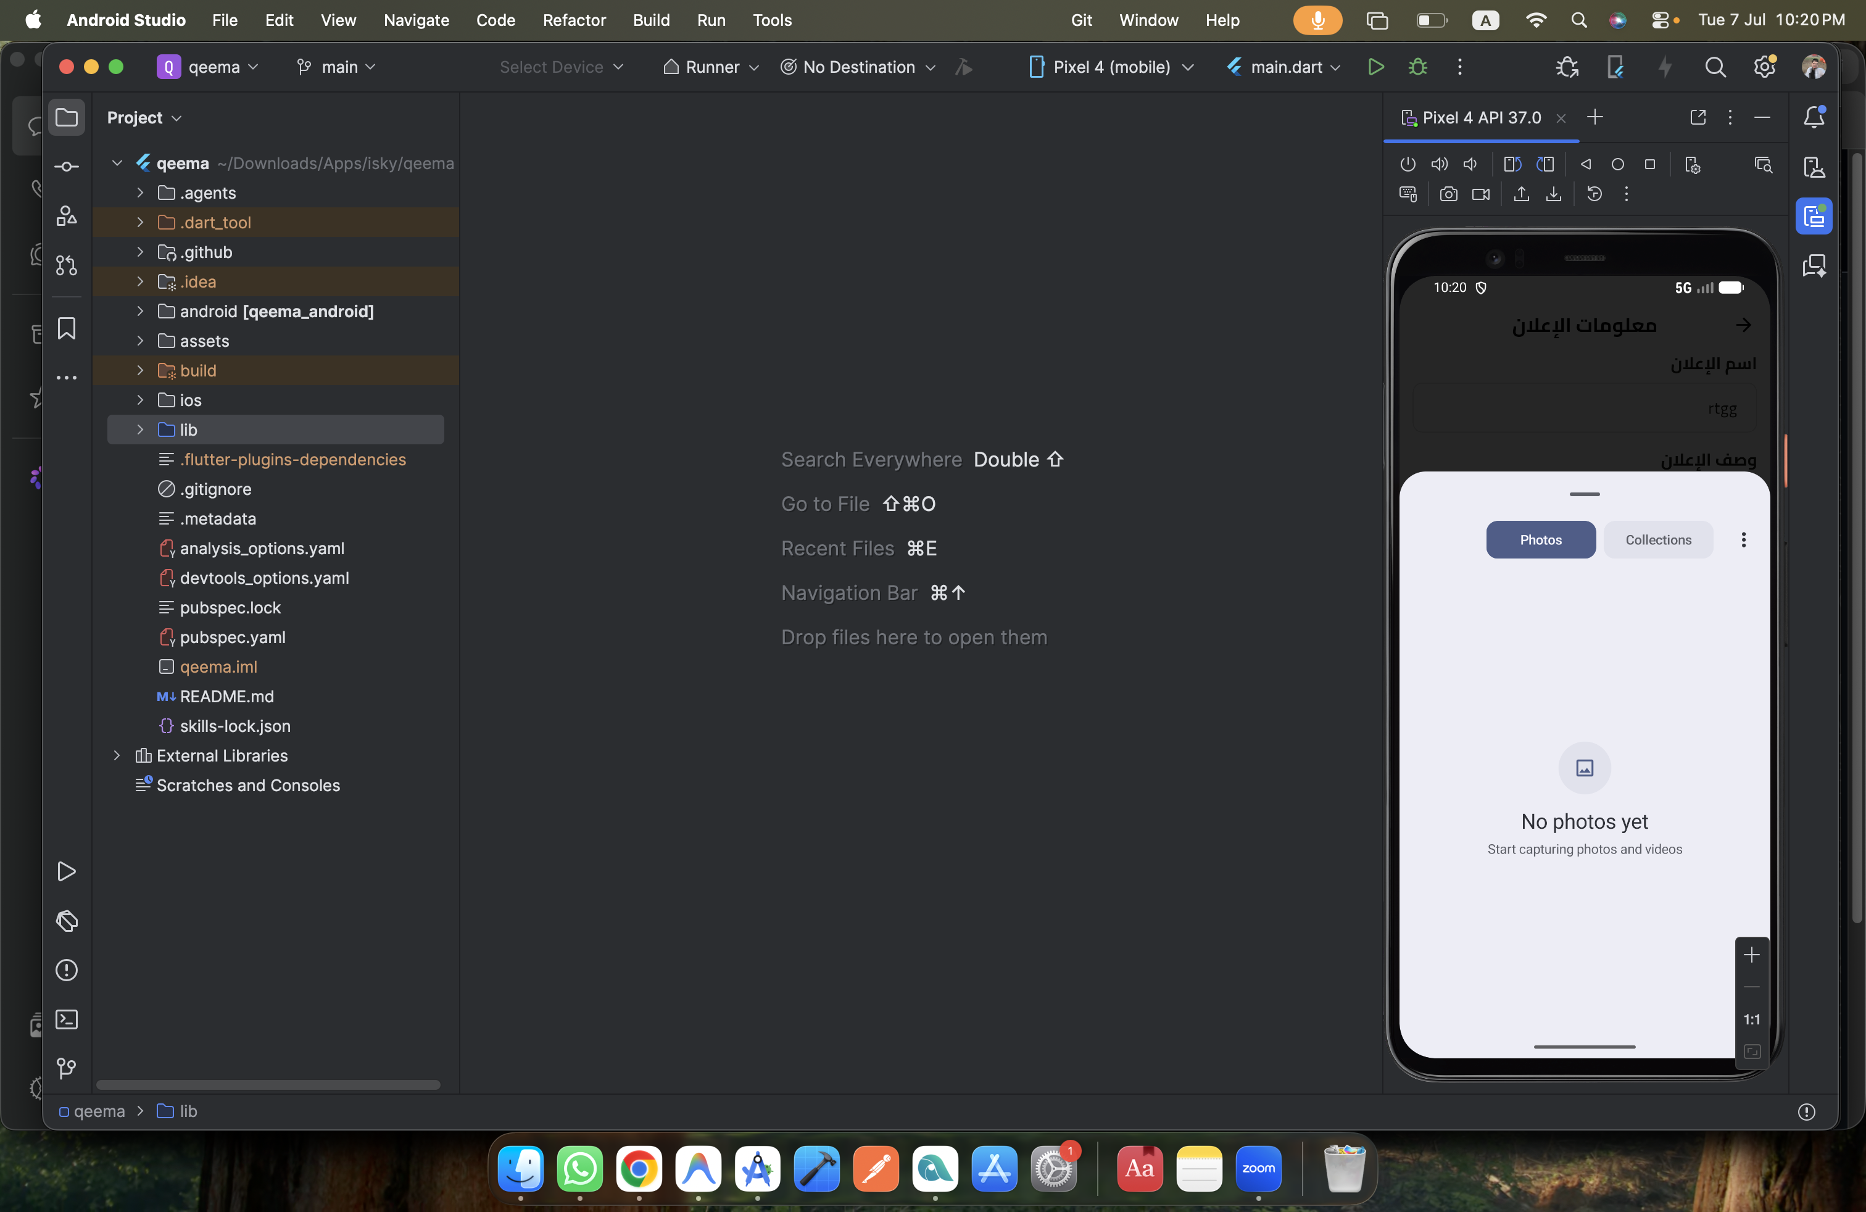This screenshot has height=1212, width=1866.
Task: Open pubspec.yaml in the project tree
Action: [232, 637]
